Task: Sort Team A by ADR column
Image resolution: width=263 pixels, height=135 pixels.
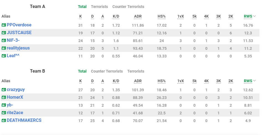Action: [x=138, y=16]
